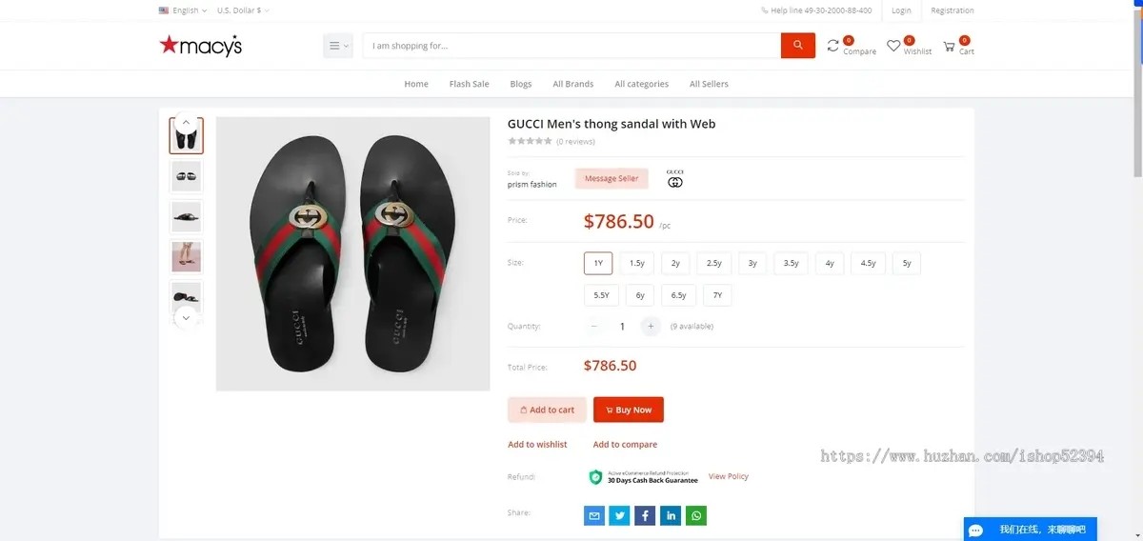Viewport: 1143px width, 541px height.
Task: Expand the categories hamburger menu
Action: [338, 46]
